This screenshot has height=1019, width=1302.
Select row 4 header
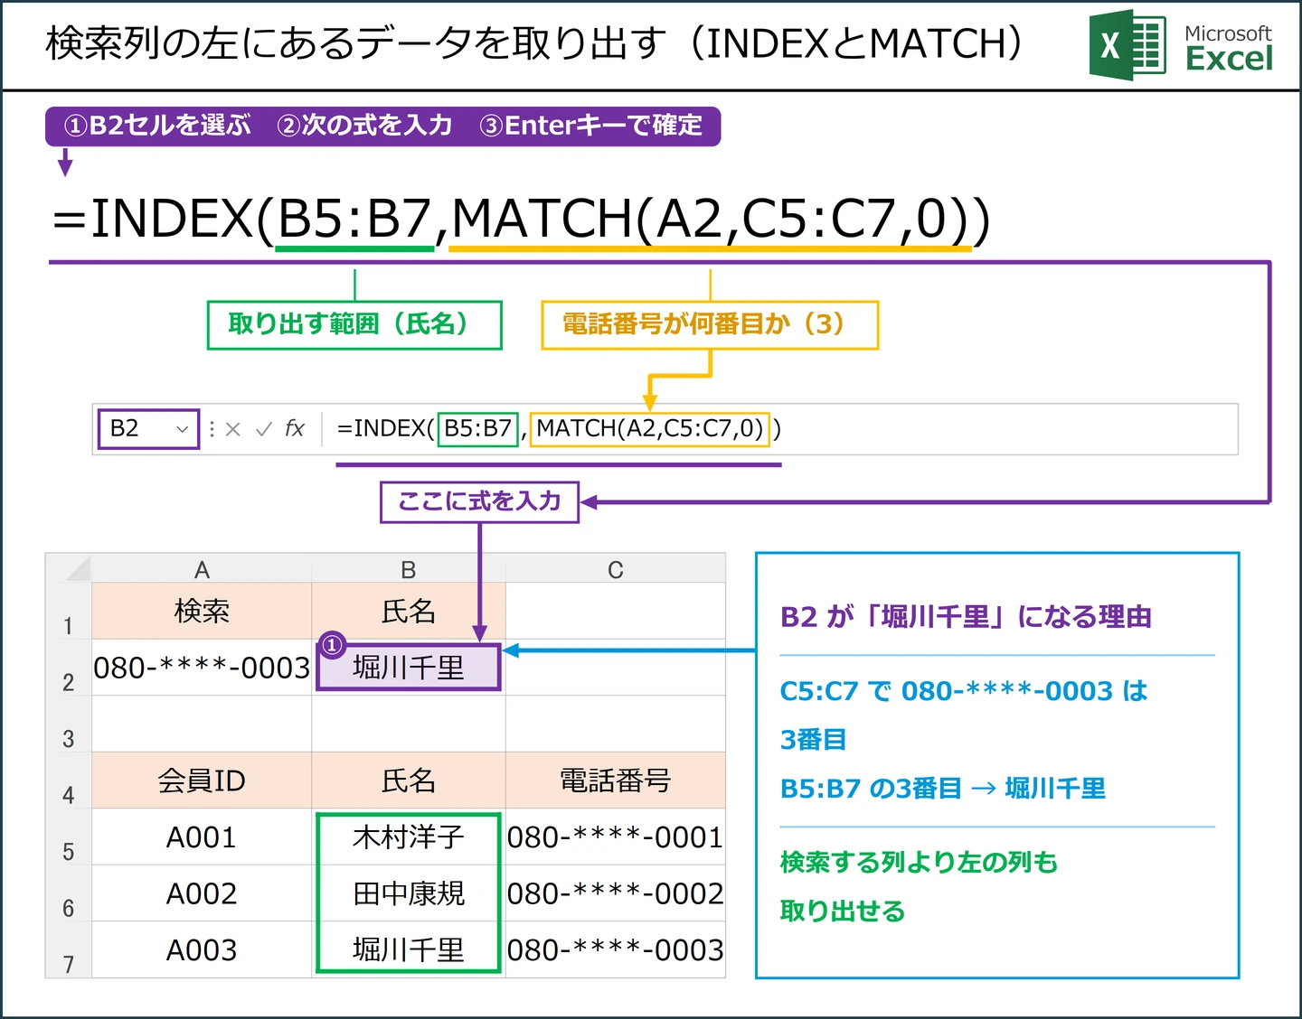point(69,781)
